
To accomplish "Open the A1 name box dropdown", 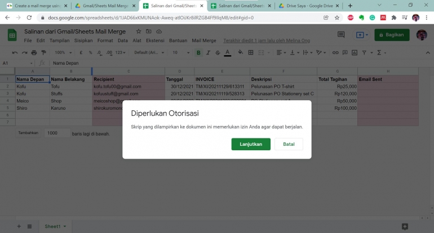I will click(31, 63).
